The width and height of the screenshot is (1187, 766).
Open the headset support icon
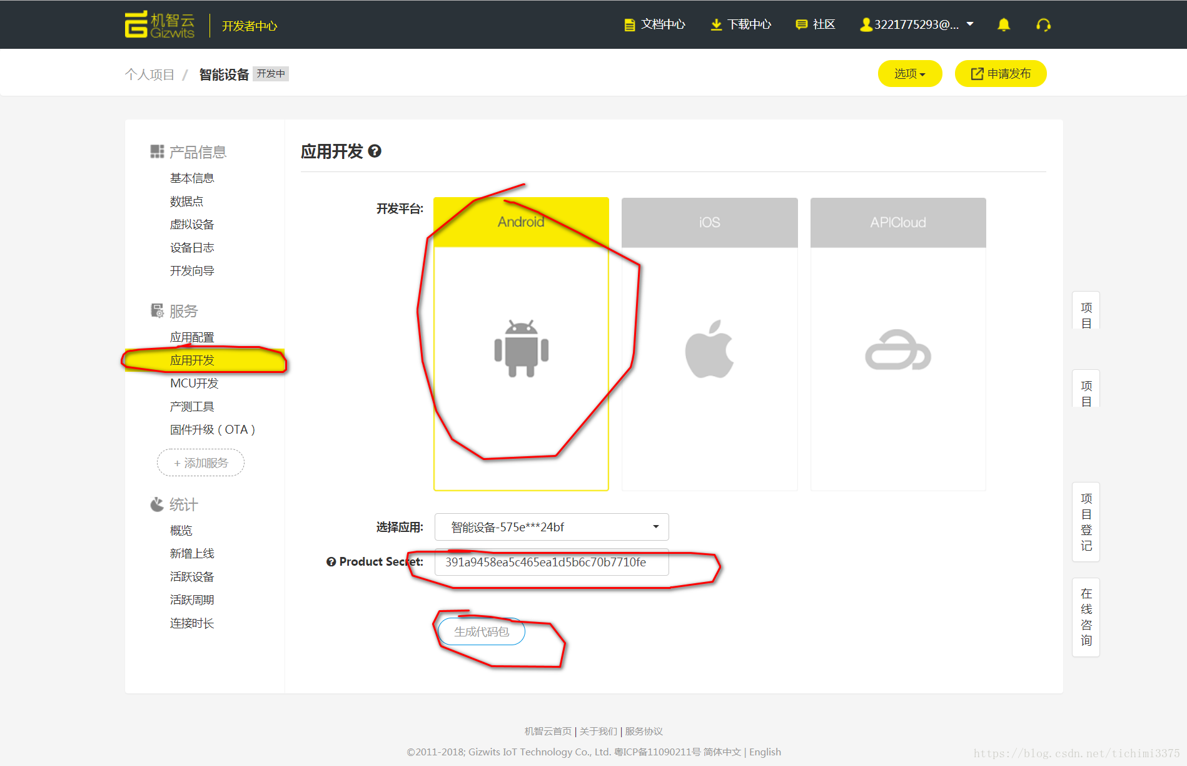1043,25
